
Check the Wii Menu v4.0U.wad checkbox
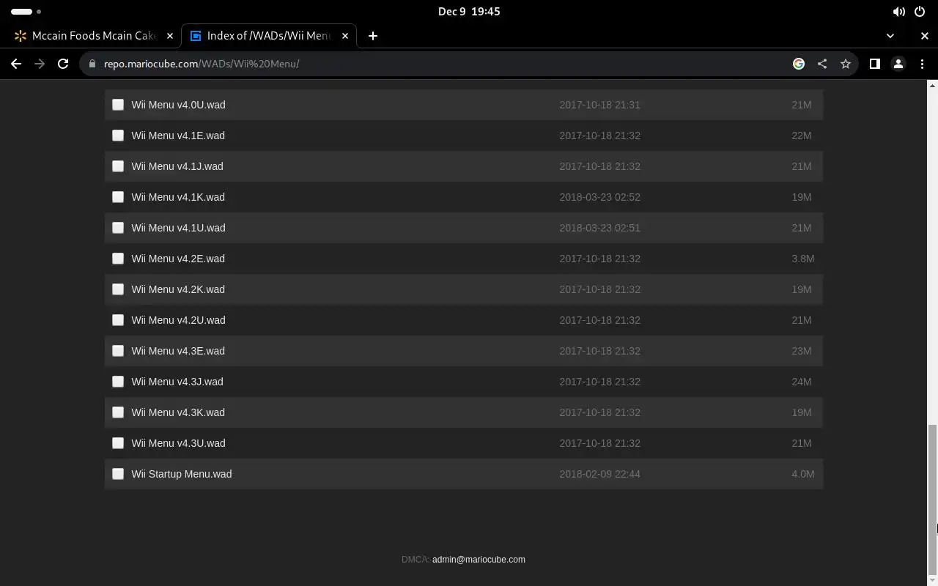118,105
